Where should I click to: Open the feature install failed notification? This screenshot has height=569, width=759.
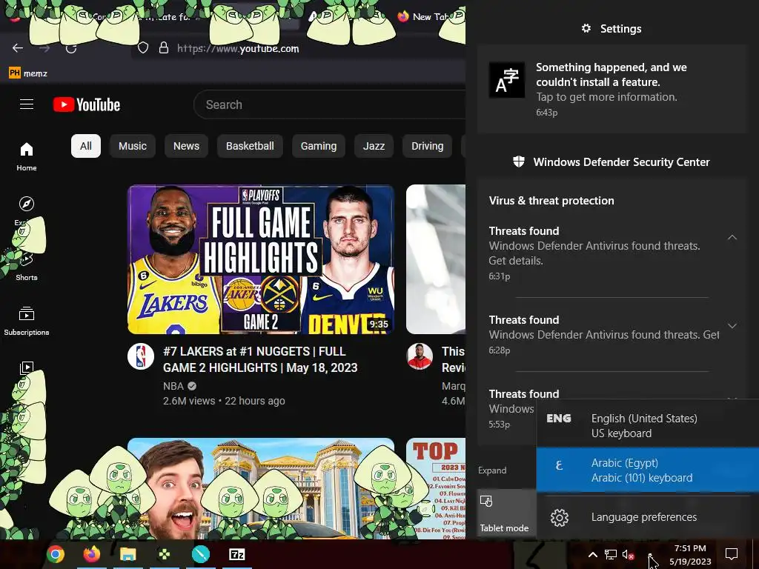pyautogui.click(x=612, y=89)
